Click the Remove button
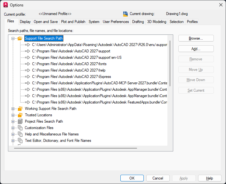This screenshot has height=184, width=226. [196, 59]
